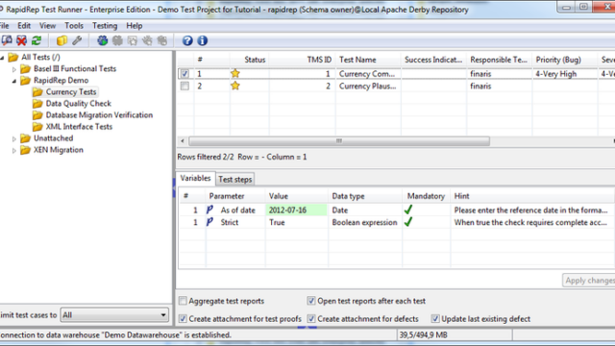Click the last greyed gear toolbar icon
Image resolution: width=615 pixels, height=346 pixels.
pos(162,40)
